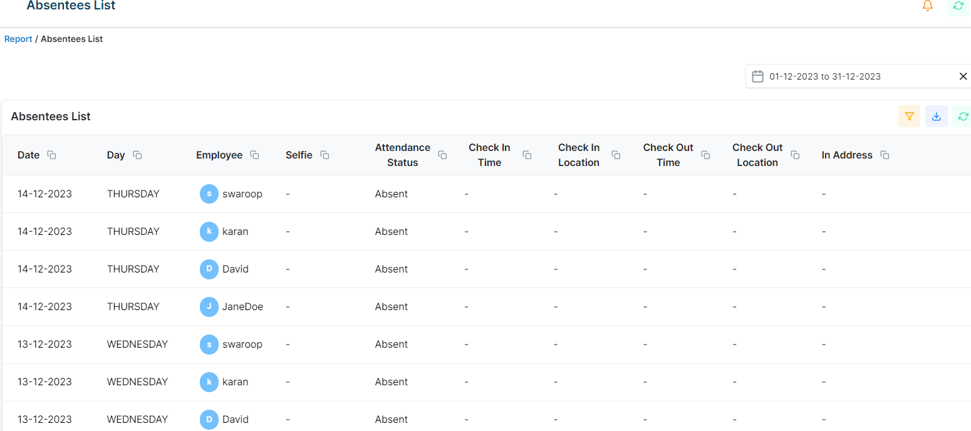Copy the Day column
The image size is (971, 431).
137,155
